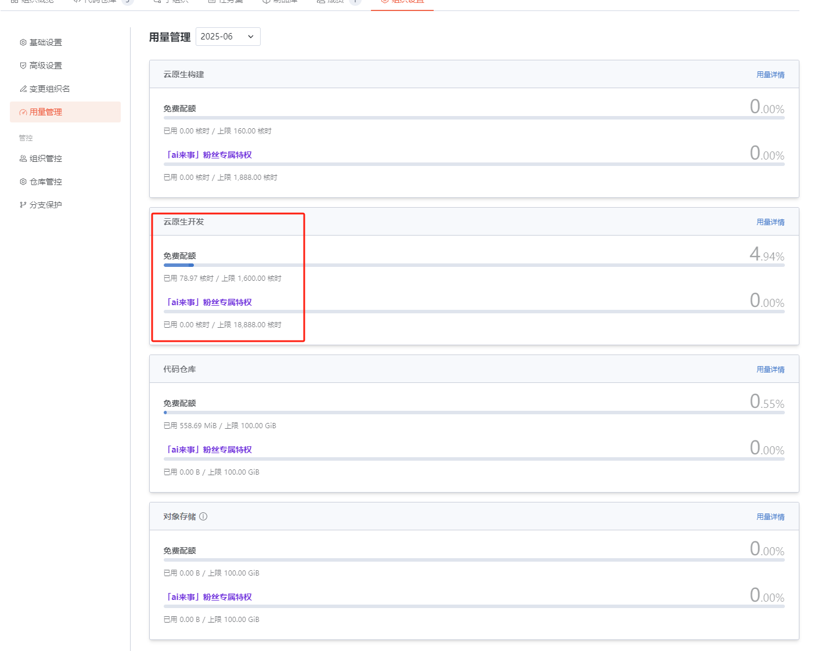Click the 变更组织名 pencil icon
The height and width of the screenshot is (651, 829).
click(23, 89)
